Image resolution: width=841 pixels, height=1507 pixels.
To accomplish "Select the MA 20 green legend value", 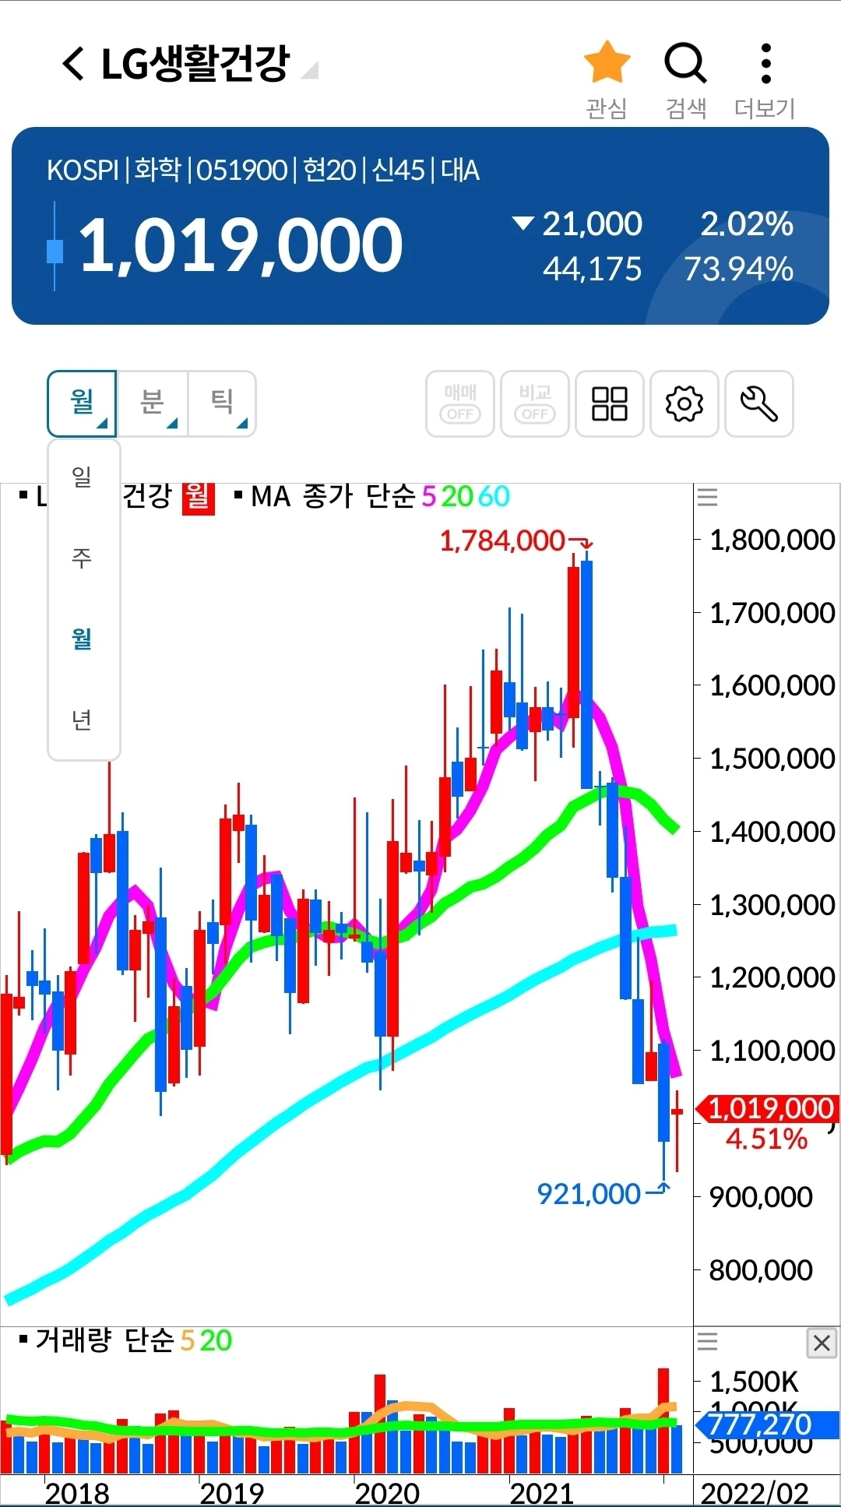I will (457, 496).
